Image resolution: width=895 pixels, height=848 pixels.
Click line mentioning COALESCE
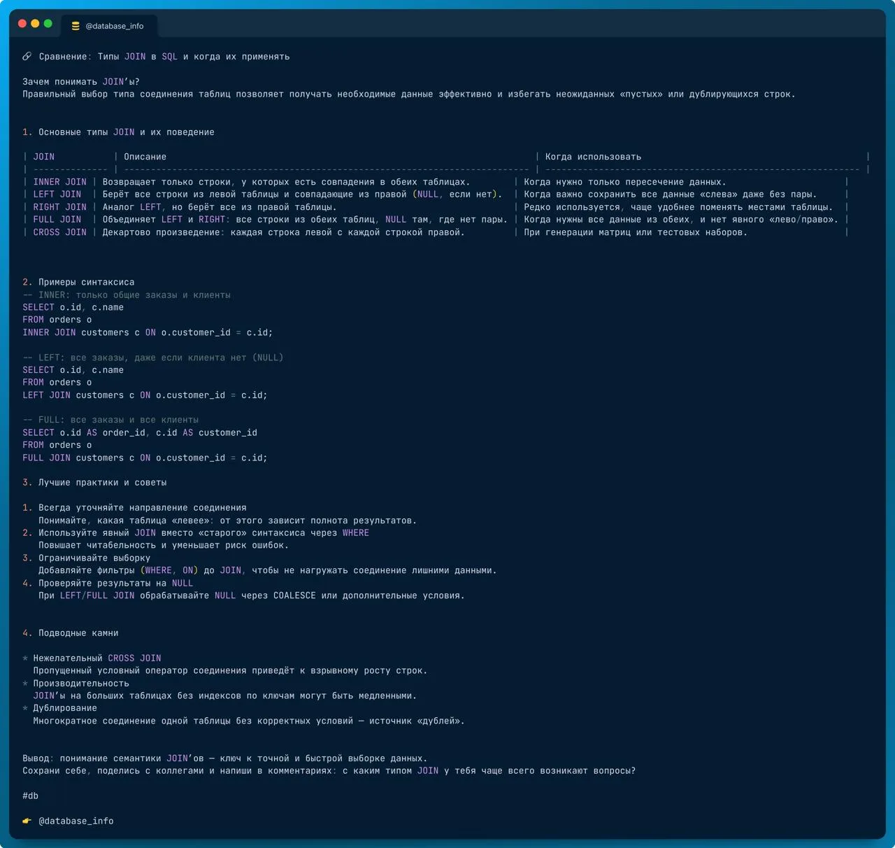pyautogui.click(x=252, y=596)
